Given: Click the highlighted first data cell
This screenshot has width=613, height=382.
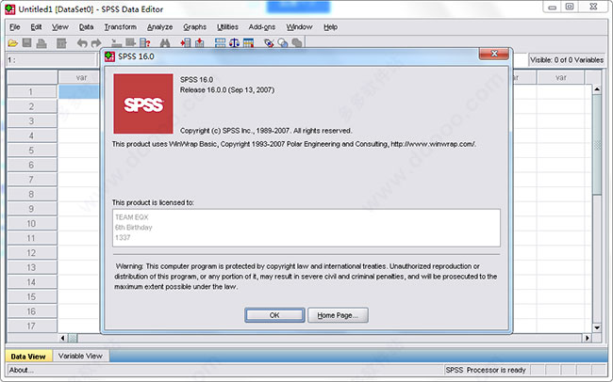Looking at the screenshot, I should point(79,91).
